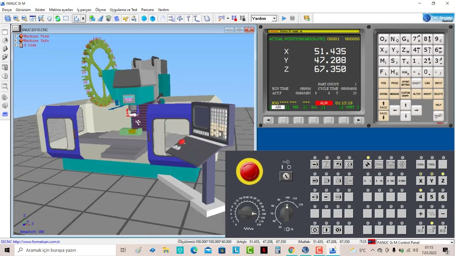Click the plus jog direction button
The image size is (455, 256).
421,214
